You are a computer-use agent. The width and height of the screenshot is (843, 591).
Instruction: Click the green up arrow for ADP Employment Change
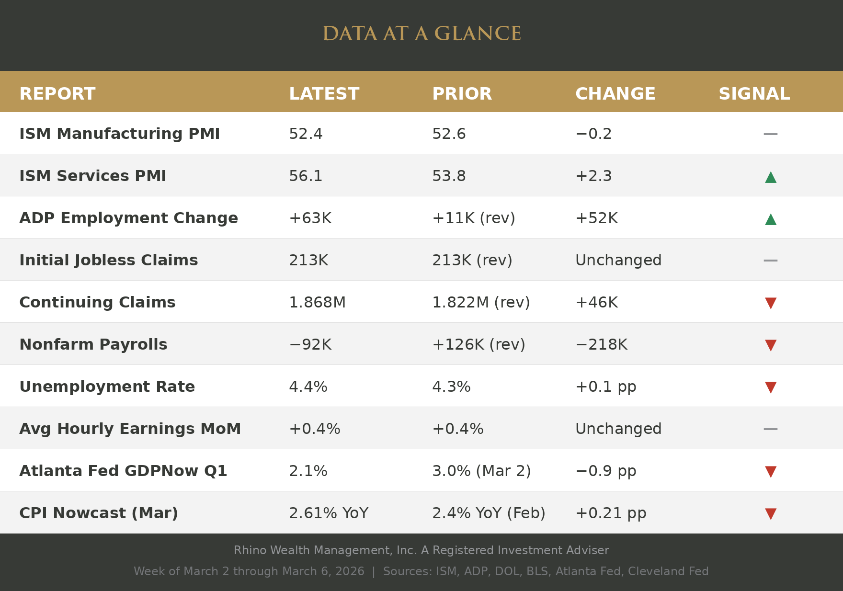click(770, 219)
